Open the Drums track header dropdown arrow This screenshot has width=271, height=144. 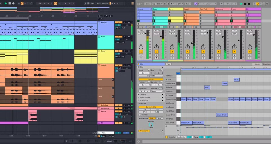pyautogui.click(x=151, y=9)
